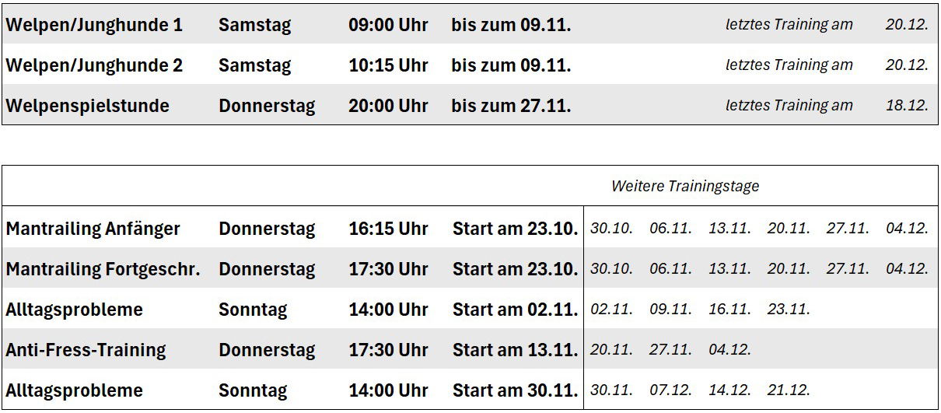Image resolution: width=941 pixels, height=413 pixels.
Task: Select the 16:15 Uhr time cell
Action: [x=388, y=229]
